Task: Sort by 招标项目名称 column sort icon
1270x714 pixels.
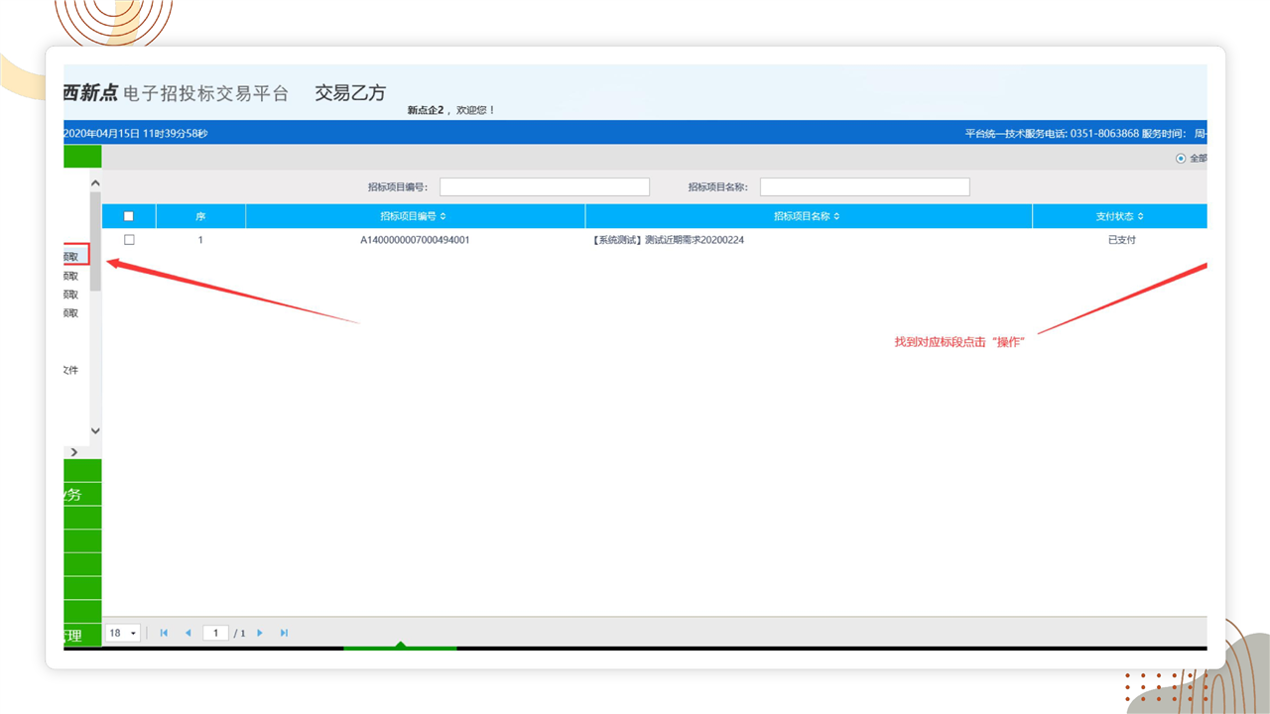Action: (x=836, y=216)
